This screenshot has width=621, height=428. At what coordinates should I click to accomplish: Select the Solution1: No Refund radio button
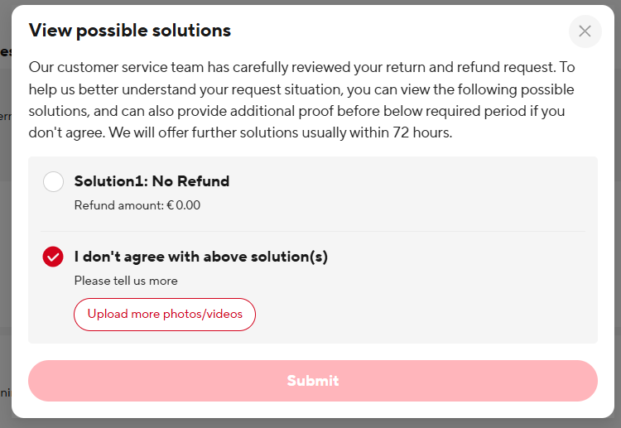(x=53, y=181)
